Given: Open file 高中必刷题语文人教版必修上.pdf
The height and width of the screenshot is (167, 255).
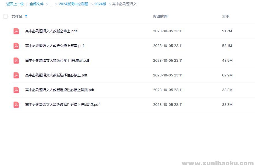Looking at the screenshot, I should tap(51, 31).
